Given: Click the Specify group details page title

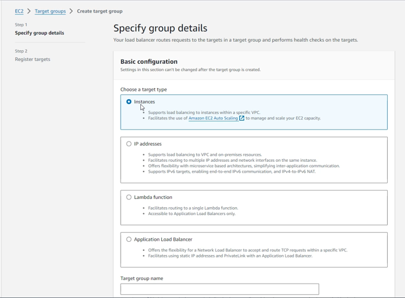Looking at the screenshot, I should click(160, 28).
